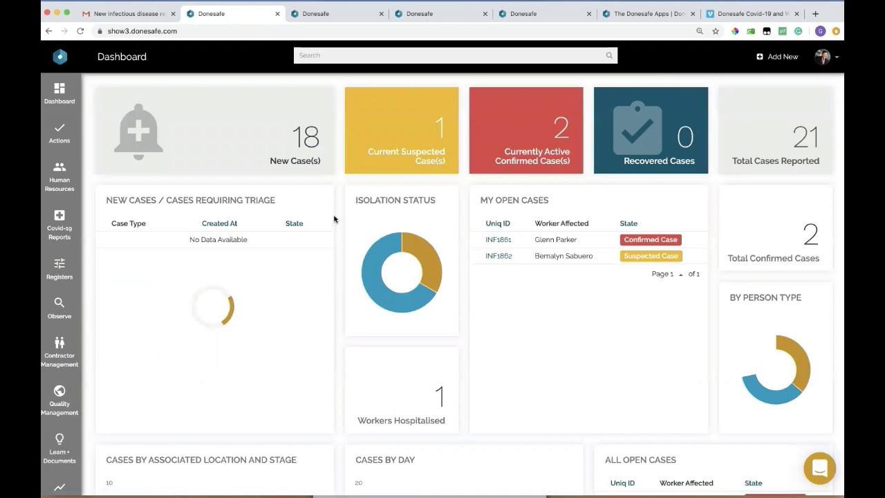
Task: Sort My Open Cases by Uniq ID
Action: click(498, 223)
